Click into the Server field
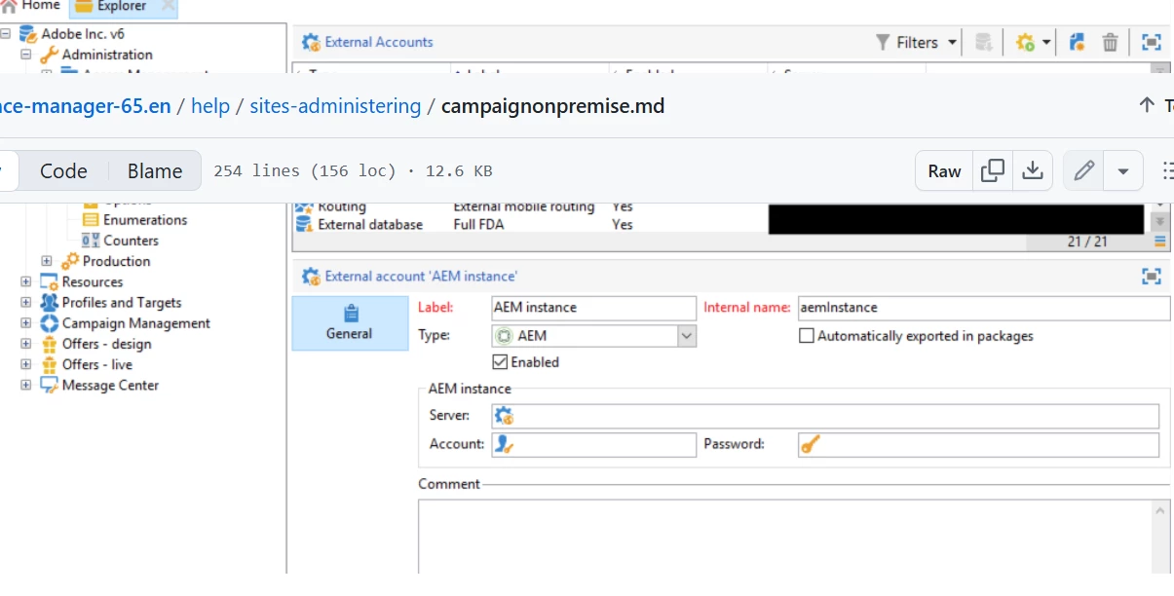The width and height of the screenshot is (1174, 596). click(x=825, y=416)
